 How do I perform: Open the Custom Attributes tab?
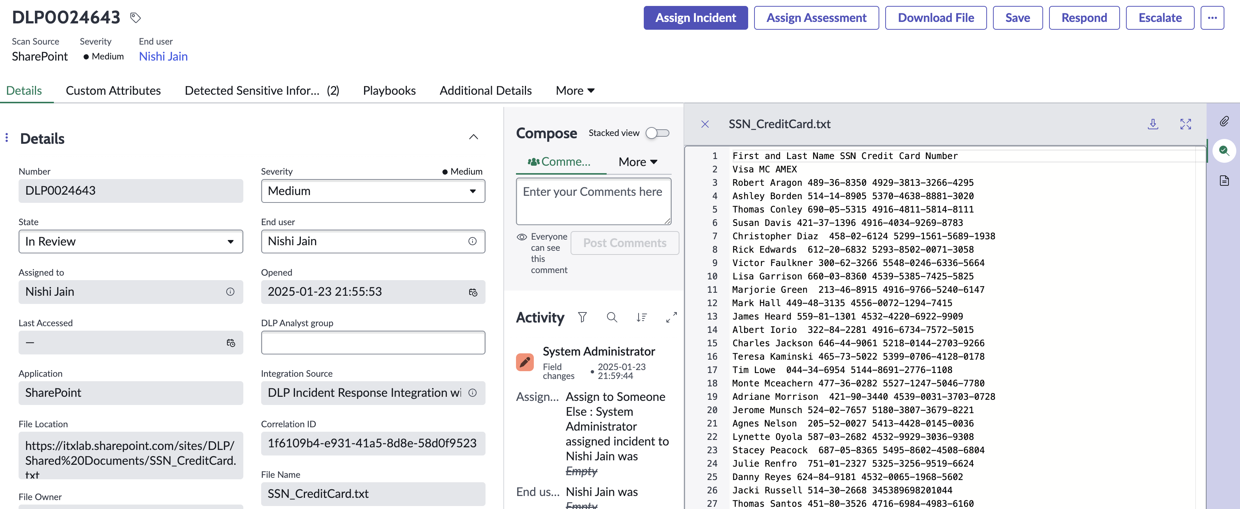click(x=113, y=91)
